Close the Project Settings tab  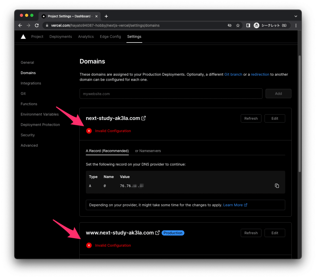click(x=96, y=16)
